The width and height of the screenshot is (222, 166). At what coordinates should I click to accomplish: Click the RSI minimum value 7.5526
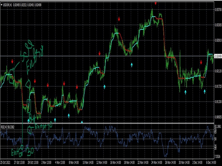coord(218,157)
